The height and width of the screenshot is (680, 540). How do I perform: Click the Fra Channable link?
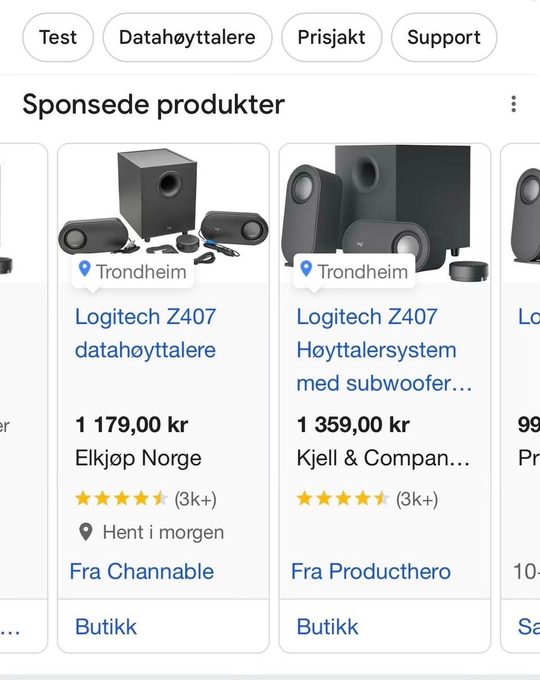point(142,571)
